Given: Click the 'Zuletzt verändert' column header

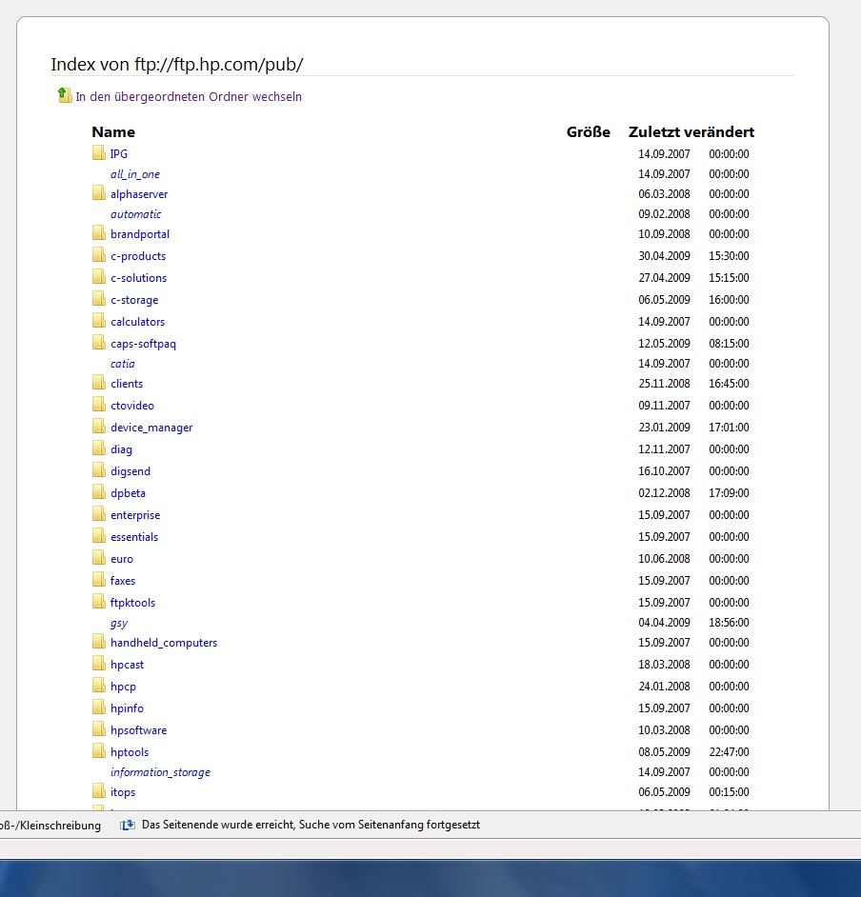Looking at the screenshot, I should tap(691, 132).
